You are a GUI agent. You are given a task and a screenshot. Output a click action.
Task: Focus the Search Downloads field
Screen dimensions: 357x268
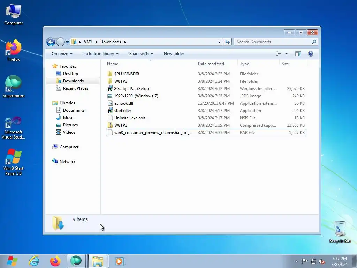point(273,42)
